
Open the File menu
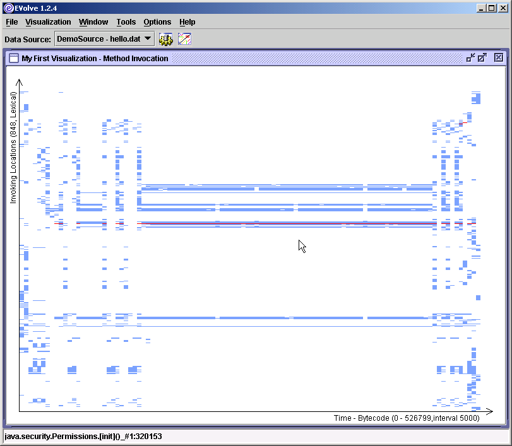pyautogui.click(x=12, y=22)
